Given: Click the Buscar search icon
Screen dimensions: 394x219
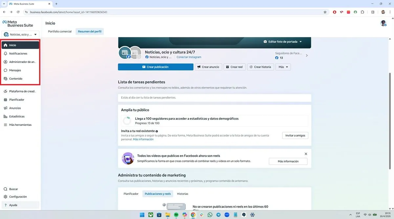Looking at the screenshot, I should [6, 189].
